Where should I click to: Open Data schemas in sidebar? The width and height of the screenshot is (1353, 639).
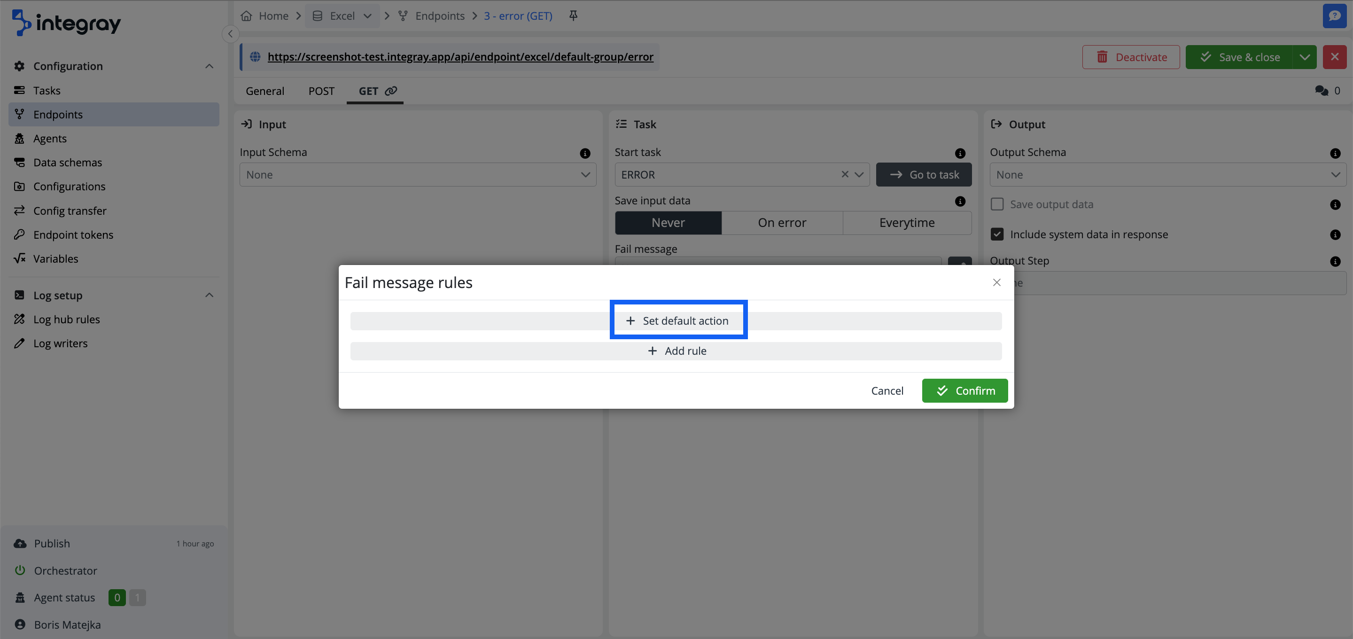click(67, 163)
